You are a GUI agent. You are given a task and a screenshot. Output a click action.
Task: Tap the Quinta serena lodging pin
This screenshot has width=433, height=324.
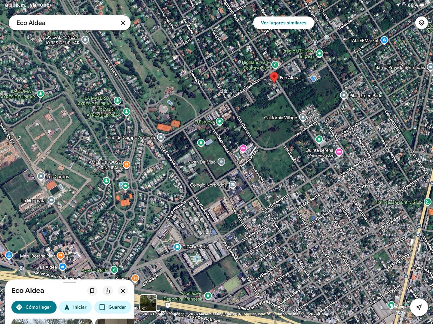(x=339, y=152)
